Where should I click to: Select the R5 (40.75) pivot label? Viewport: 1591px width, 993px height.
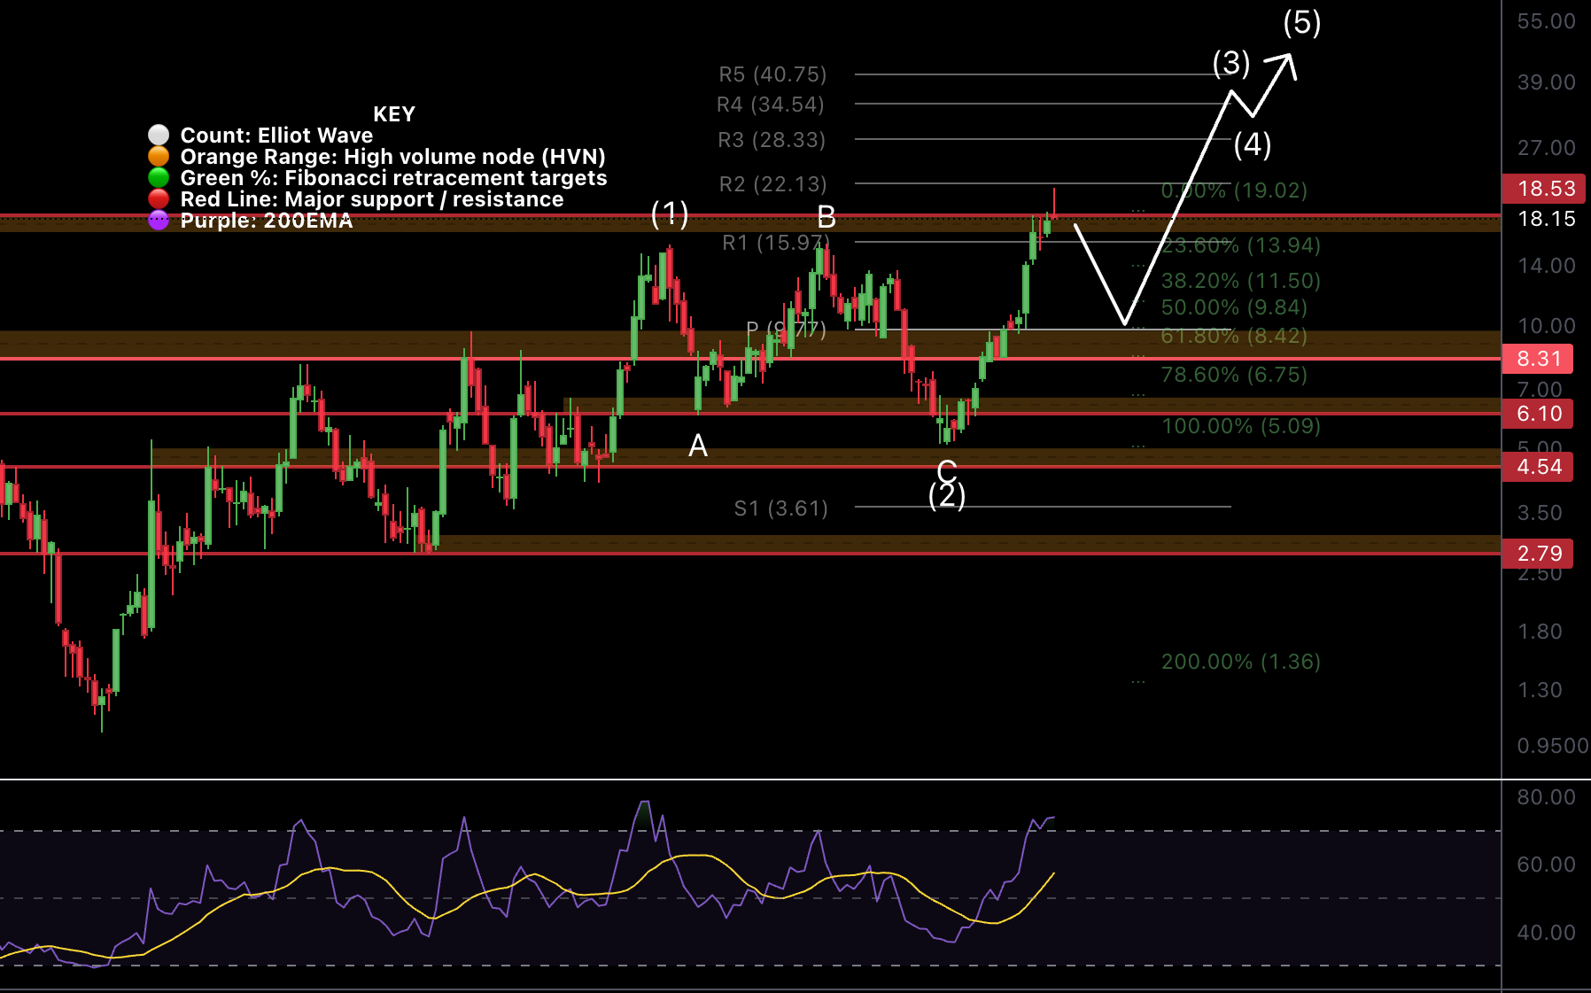pos(772,74)
